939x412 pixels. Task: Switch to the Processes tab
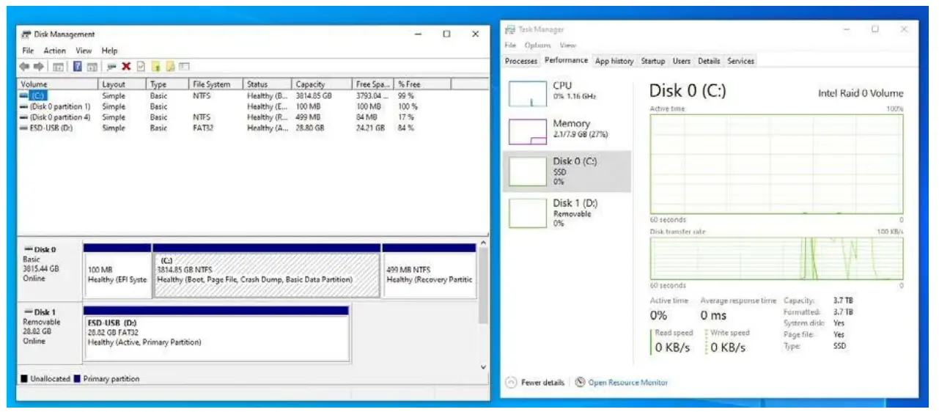point(521,62)
